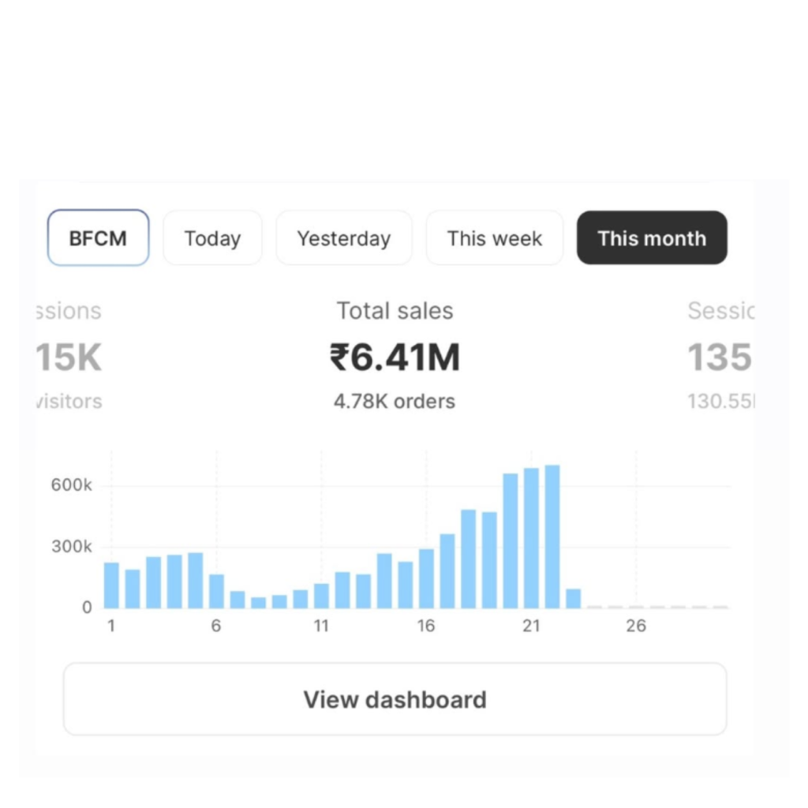Image resolution: width=808 pixels, height=808 pixels.
Task: Click the bar for day 16
Action: 426,578
